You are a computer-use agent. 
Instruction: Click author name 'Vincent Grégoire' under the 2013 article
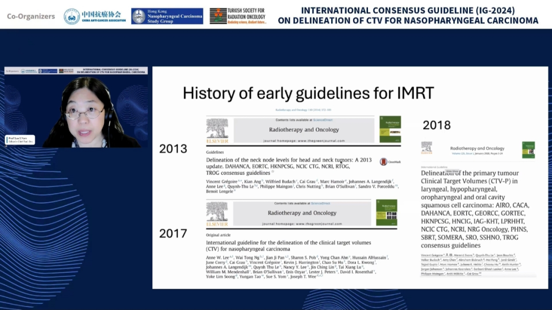pos(221,182)
